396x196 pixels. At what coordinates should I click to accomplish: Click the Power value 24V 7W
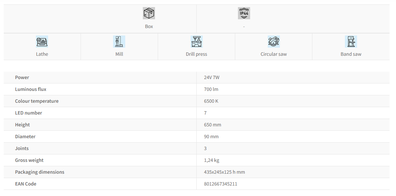pos(212,77)
